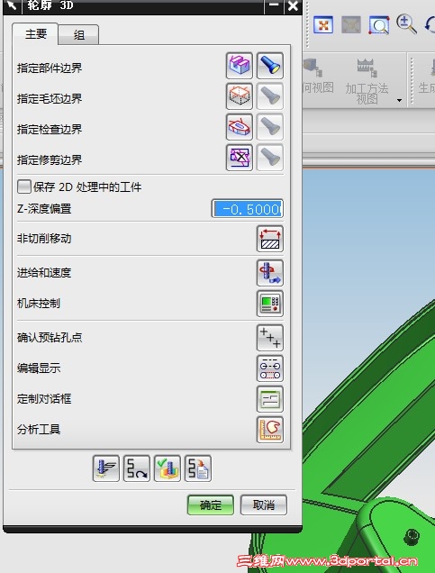Open 进给和速度 settings icon

(270, 273)
